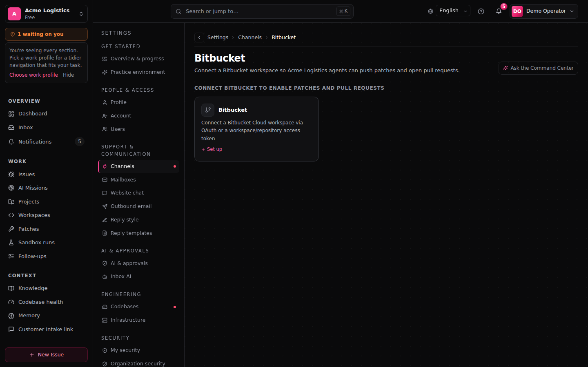Click the AI Missions target icon
Image resolution: width=588 pixels, height=367 pixels.
pyautogui.click(x=11, y=188)
